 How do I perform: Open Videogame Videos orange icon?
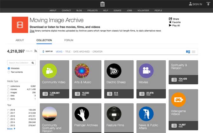(x=178, y=100)
